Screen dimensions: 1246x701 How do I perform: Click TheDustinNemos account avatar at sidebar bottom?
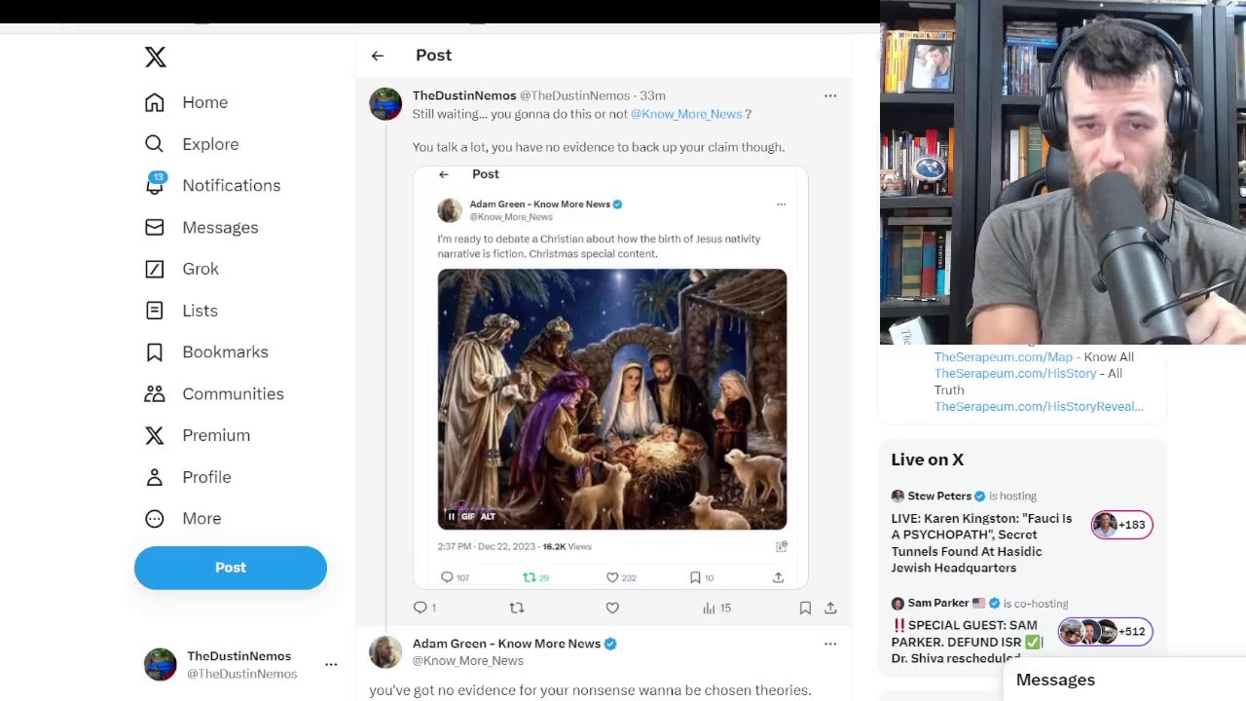[161, 664]
